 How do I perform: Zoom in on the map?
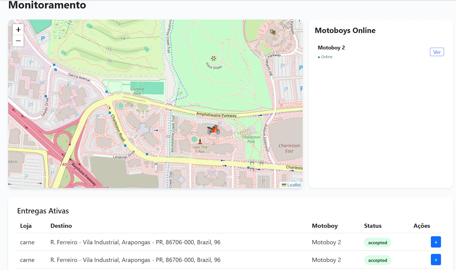[x=18, y=30]
